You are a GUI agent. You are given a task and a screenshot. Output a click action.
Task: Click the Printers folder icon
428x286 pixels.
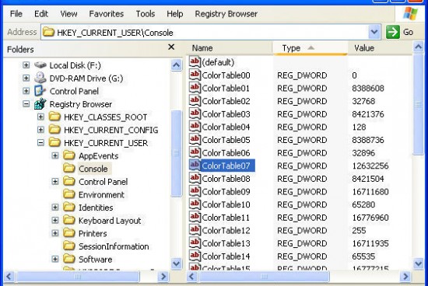[x=69, y=233]
